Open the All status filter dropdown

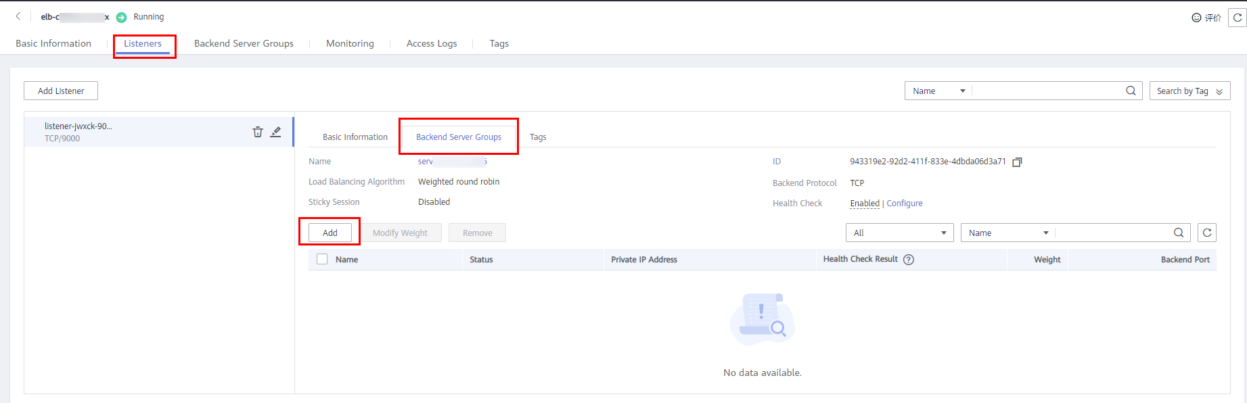pyautogui.click(x=899, y=233)
